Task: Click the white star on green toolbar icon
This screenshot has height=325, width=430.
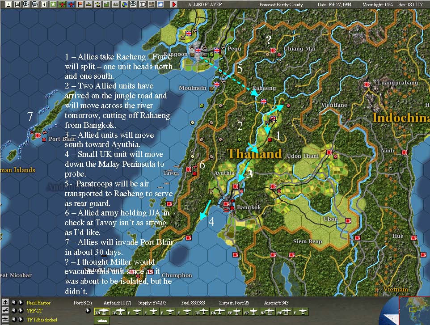Action: tap(53, 4)
